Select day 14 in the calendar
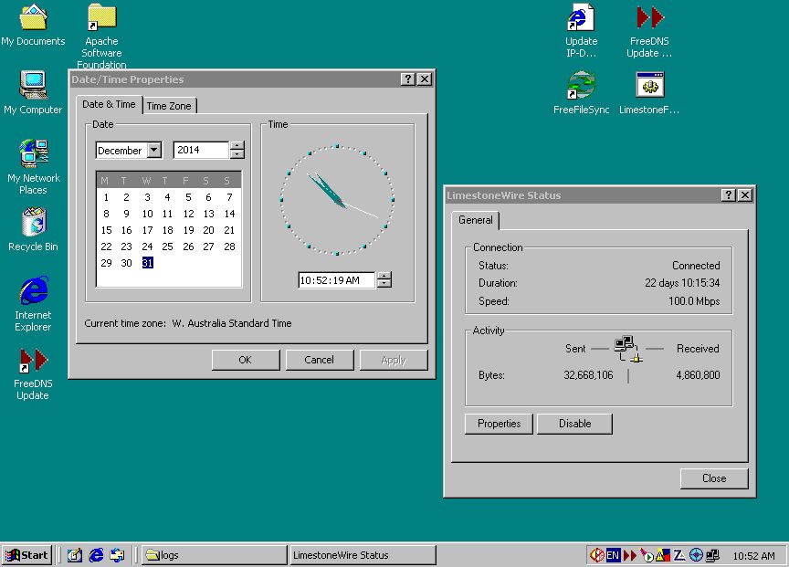Image resolution: width=789 pixels, height=567 pixels. click(229, 214)
